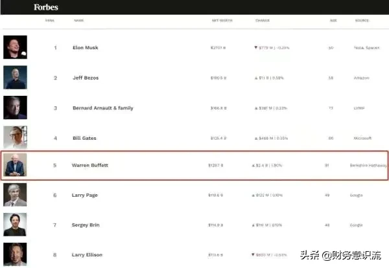This screenshot has width=389, height=268.
Task: Sort by the Rank column header
Action: (x=50, y=20)
